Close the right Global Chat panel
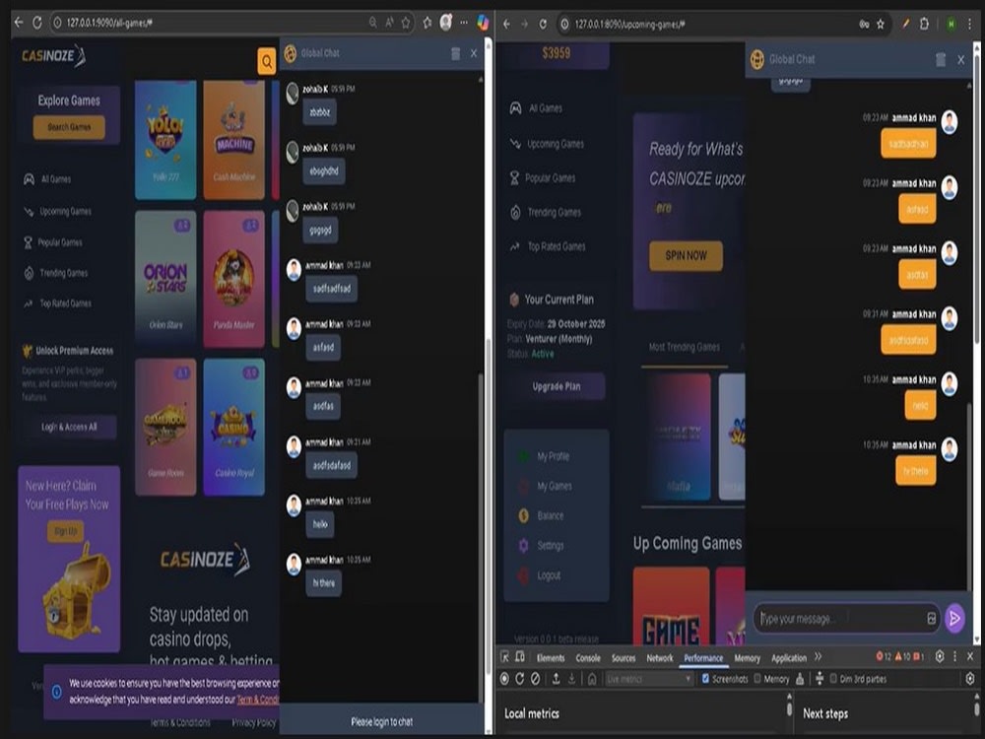985x739 pixels. [x=960, y=60]
